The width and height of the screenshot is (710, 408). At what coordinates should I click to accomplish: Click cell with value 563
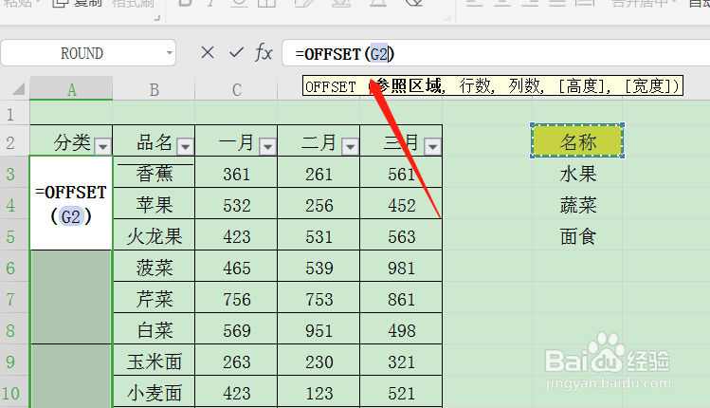(401, 235)
